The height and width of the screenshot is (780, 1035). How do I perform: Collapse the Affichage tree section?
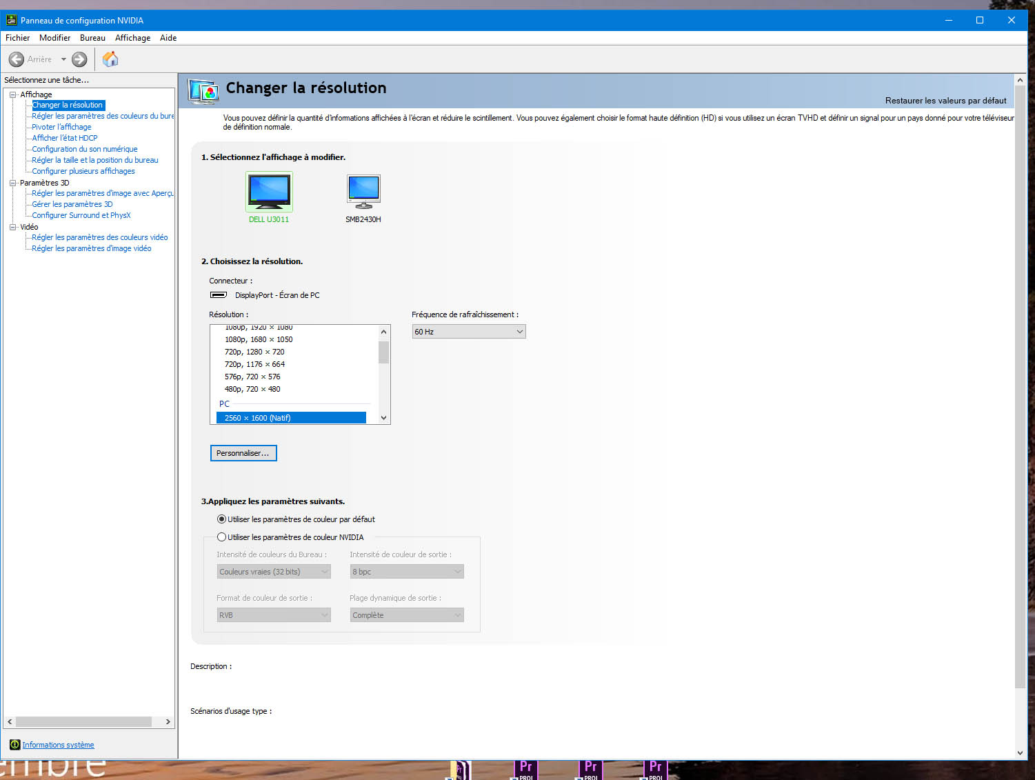coord(12,94)
